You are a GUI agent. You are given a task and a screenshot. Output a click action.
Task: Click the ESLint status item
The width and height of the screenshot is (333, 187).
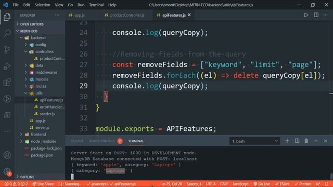282,184
